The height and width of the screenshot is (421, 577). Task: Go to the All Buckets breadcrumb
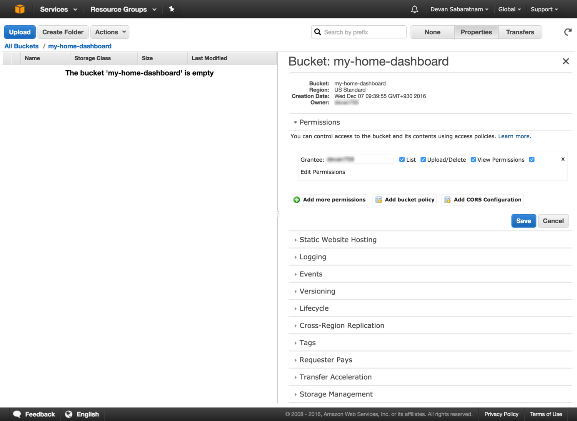coord(22,46)
